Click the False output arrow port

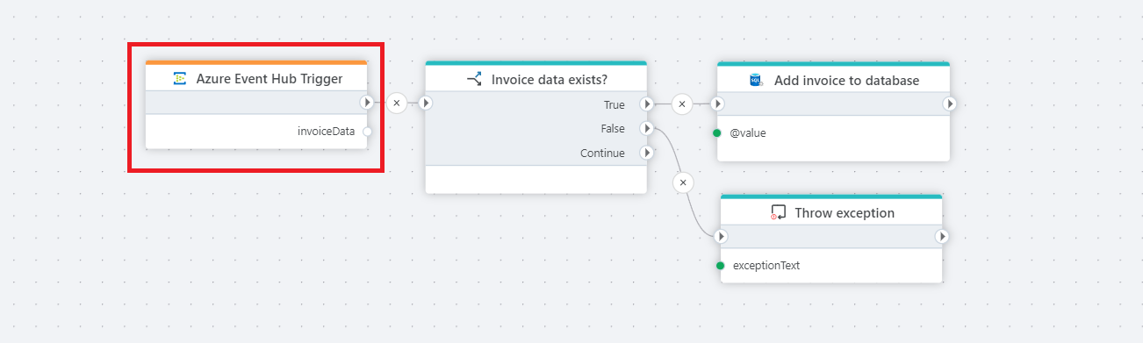point(647,128)
